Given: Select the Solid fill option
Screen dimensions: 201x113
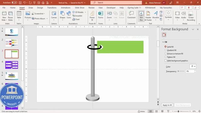Looking at the screenshot, I should pyautogui.click(x=169, y=47).
